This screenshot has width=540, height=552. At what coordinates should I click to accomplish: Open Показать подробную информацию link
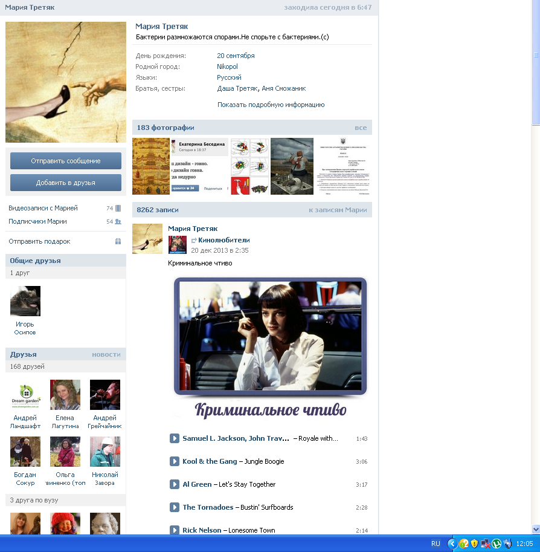(271, 105)
